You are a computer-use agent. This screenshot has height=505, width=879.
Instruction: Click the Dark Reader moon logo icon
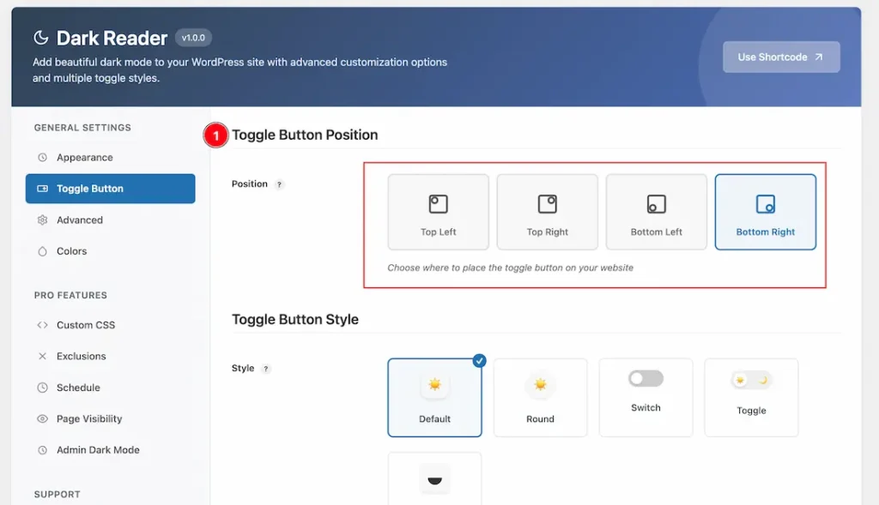tap(41, 38)
